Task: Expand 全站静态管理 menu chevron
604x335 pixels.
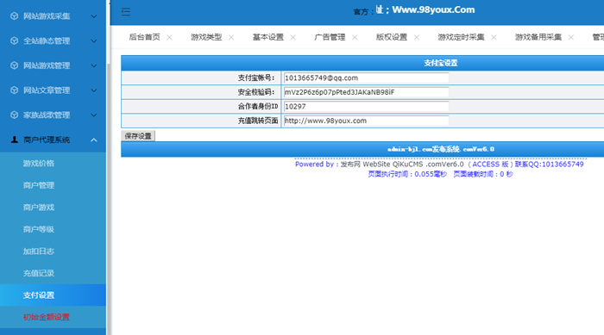Action: (x=93, y=40)
